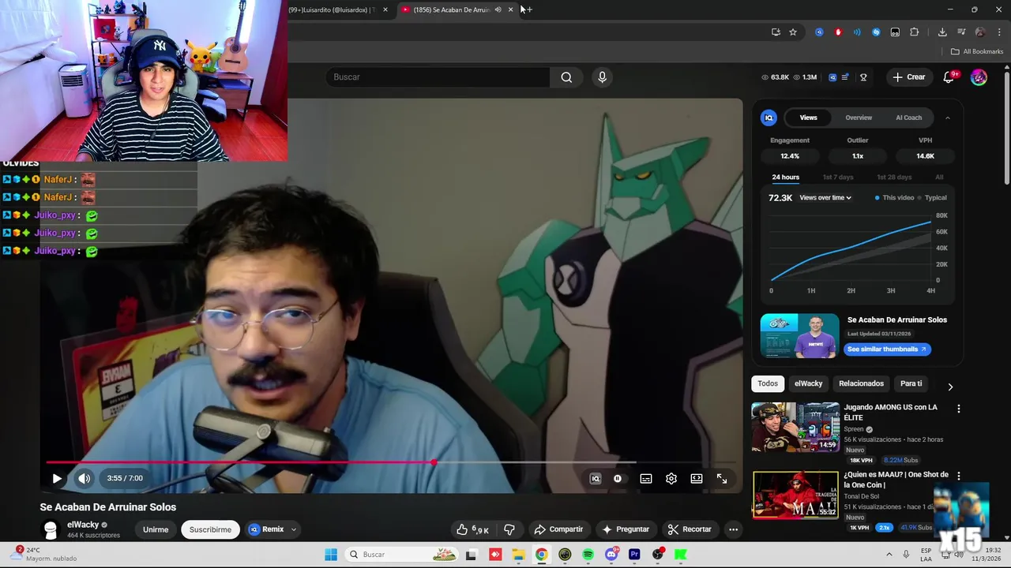Viewport: 1011px width, 568px height.
Task: Dislike the video
Action: tap(509, 529)
